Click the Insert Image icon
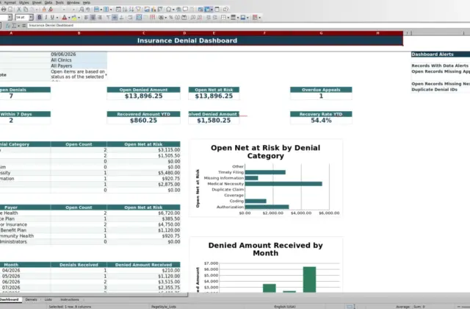 point(147,10)
